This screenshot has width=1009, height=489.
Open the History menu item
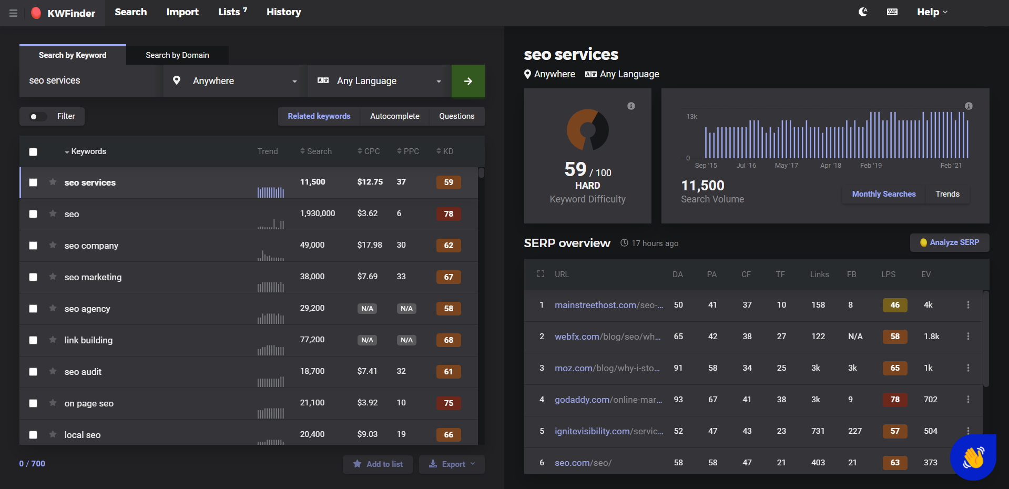(x=283, y=12)
